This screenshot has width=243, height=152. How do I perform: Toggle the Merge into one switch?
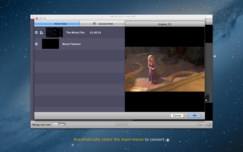(59, 125)
